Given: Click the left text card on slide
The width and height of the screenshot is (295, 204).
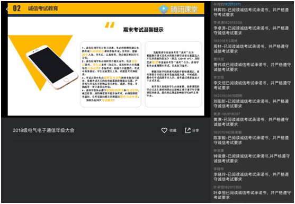Looking at the screenshot, I should click(x=111, y=74).
